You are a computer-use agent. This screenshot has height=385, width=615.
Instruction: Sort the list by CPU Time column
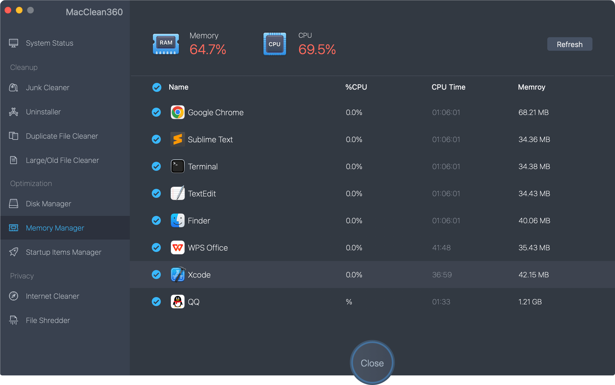pos(448,87)
